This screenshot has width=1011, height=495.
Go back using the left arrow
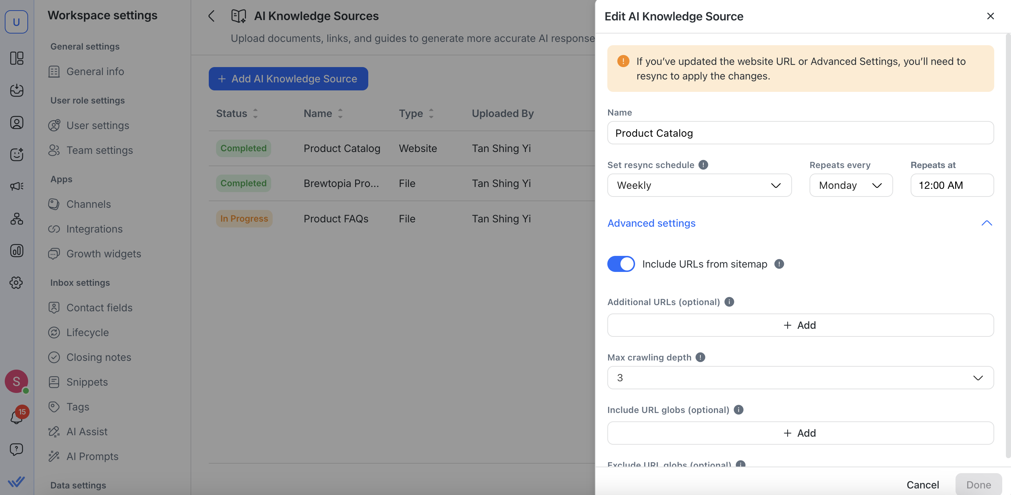[212, 16]
